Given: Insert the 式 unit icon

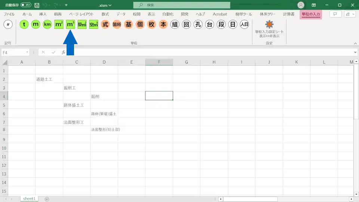Looking at the screenshot, I should (105, 24).
